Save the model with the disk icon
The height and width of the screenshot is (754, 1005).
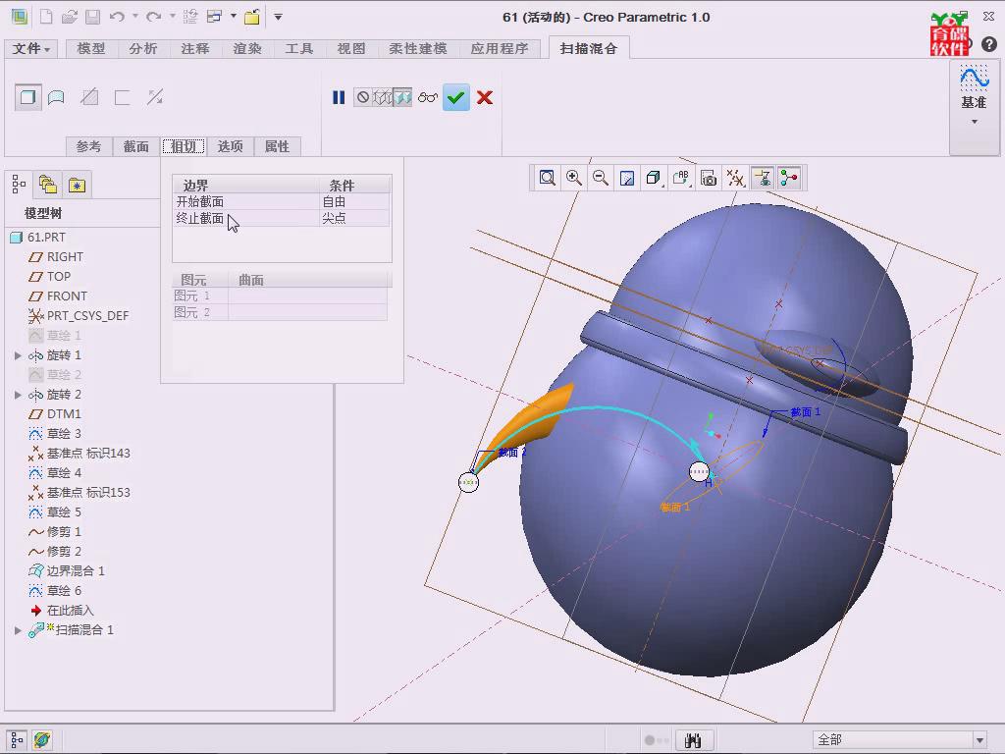pyautogui.click(x=93, y=18)
